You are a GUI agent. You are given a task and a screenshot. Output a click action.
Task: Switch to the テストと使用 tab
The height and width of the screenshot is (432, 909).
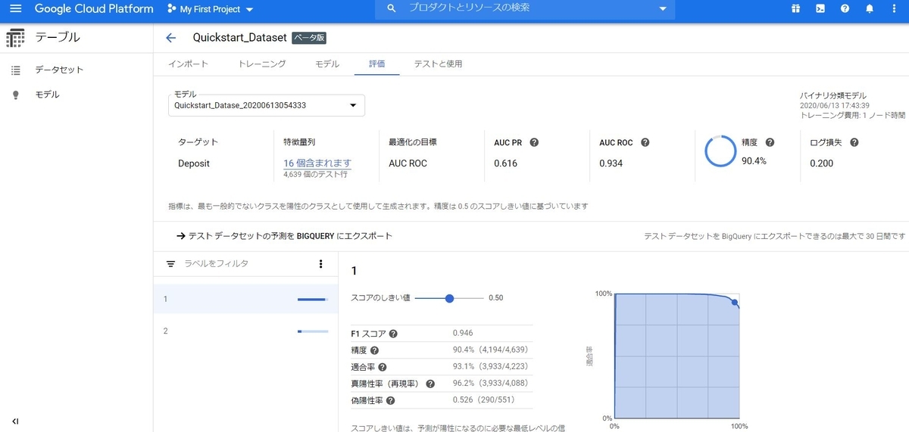(x=438, y=64)
